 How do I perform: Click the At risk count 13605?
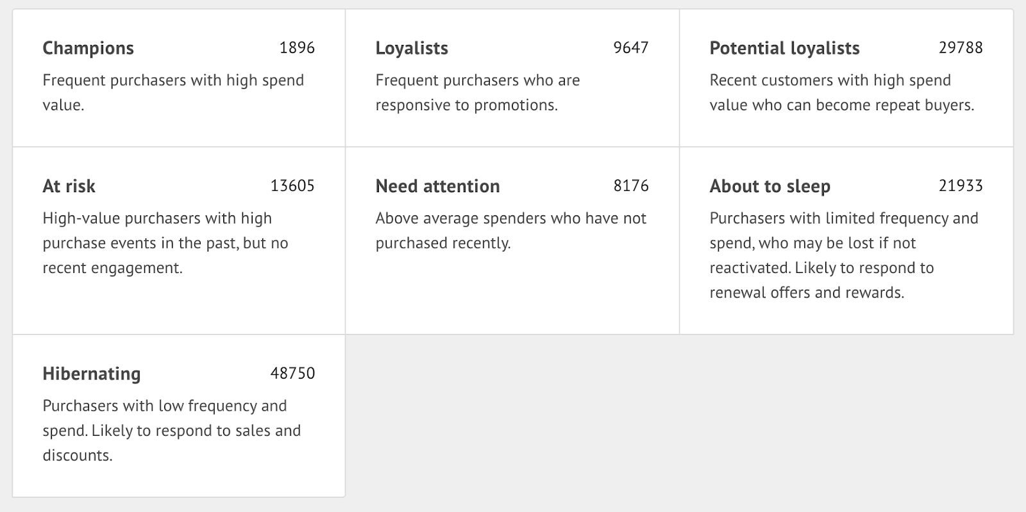(x=292, y=186)
